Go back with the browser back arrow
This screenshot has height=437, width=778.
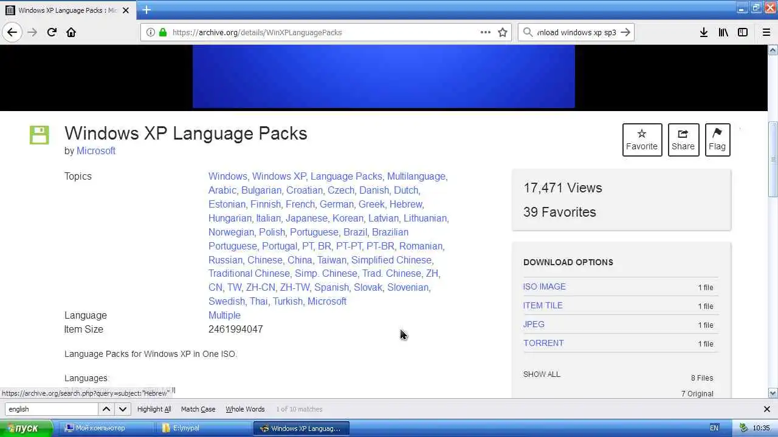tap(12, 32)
